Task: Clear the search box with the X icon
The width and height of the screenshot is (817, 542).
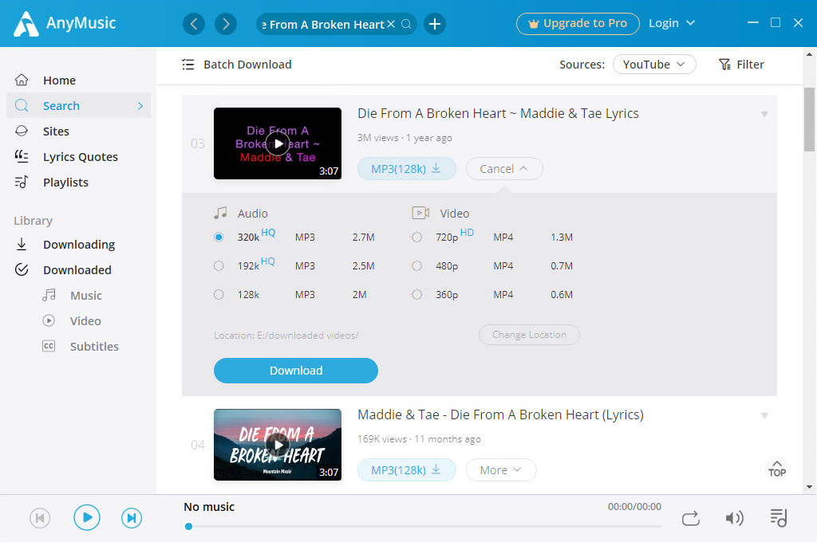Action: (391, 24)
